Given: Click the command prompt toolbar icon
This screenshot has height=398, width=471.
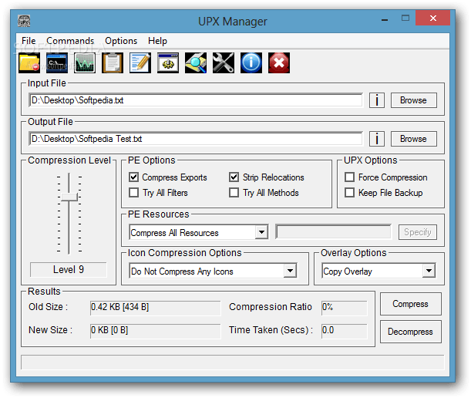Looking at the screenshot, I should (x=57, y=62).
